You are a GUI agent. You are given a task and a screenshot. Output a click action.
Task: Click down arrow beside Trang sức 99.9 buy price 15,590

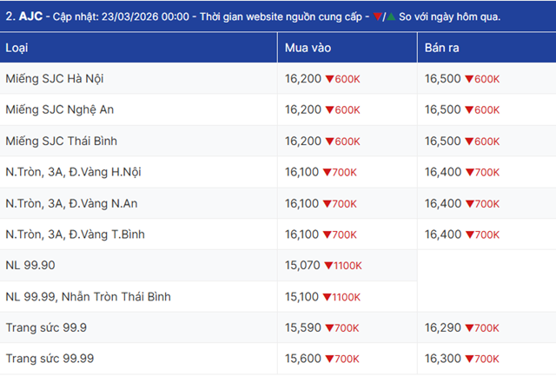(329, 328)
